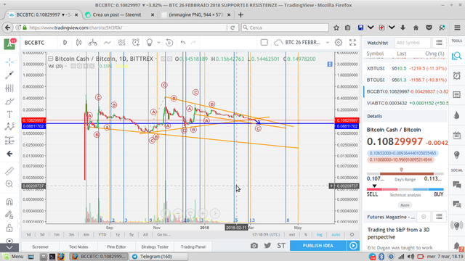This screenshot has width=465, height=261.
Task: Expand BTC 26 FEBBR layout dropdown
Action: coord(328,43)
